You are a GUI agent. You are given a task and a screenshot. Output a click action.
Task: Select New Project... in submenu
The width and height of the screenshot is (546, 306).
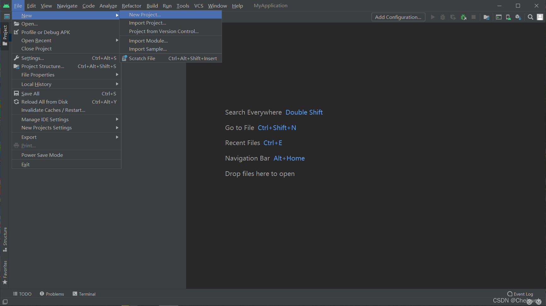click(171, 14)
